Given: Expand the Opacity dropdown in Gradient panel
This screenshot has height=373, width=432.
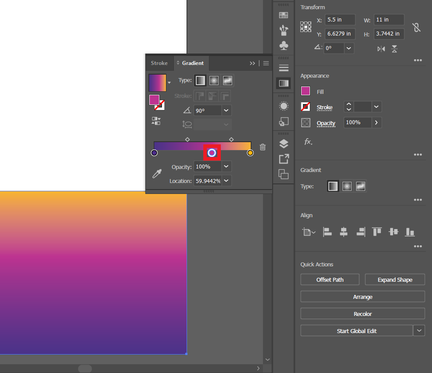Looking at the screenshot, I should [226, 166].
